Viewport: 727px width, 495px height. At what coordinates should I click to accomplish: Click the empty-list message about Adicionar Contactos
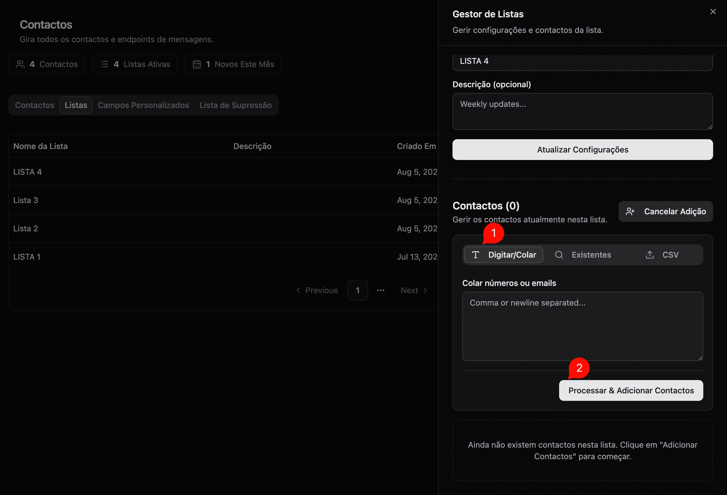tap(583, 451)
